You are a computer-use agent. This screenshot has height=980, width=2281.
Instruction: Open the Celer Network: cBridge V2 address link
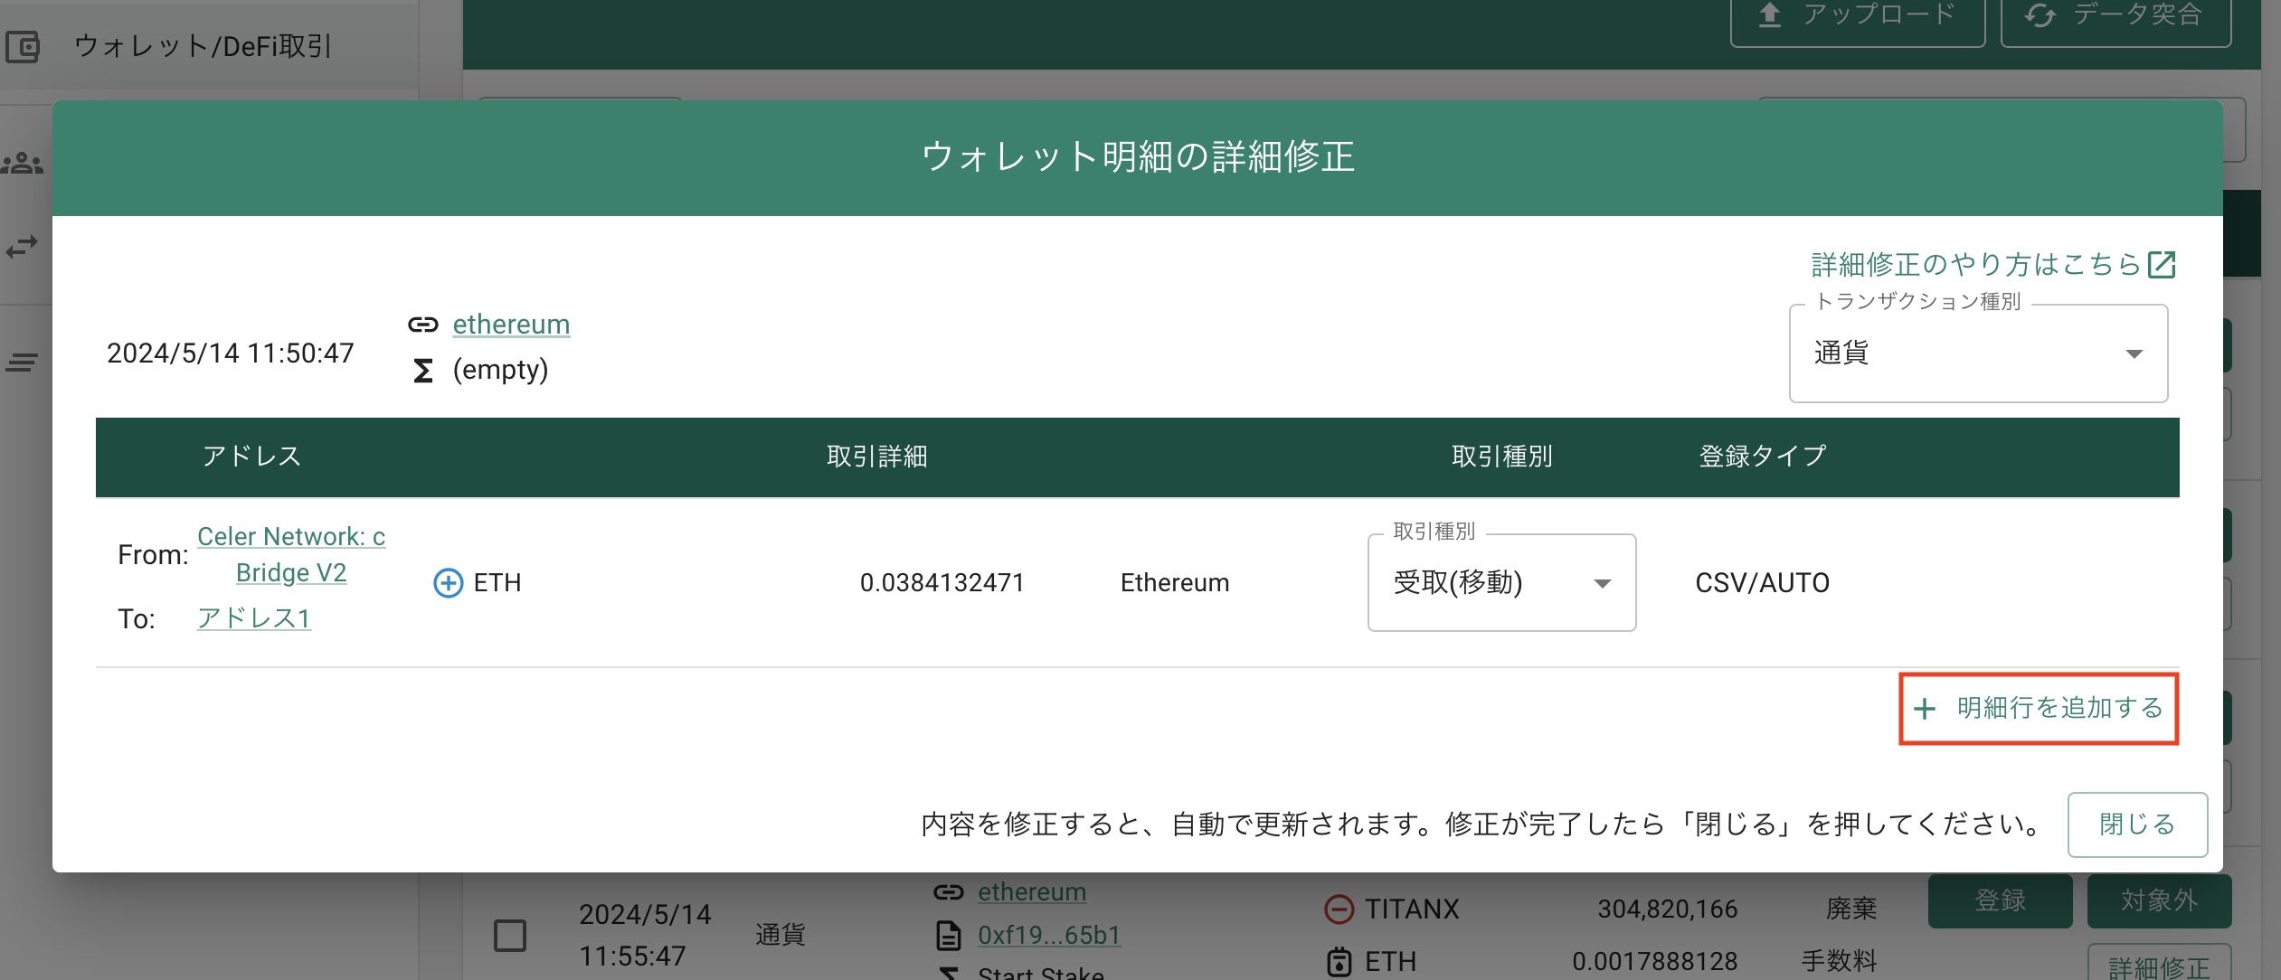pyautogui.click(x=291, y=554)
